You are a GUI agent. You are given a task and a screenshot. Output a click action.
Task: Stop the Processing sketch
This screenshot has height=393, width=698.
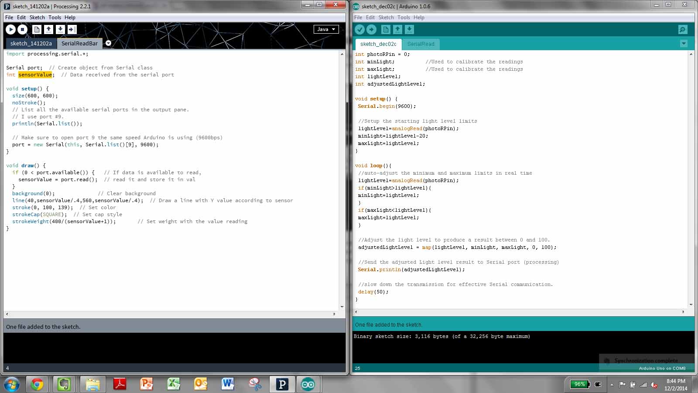(x=23, y=29)
